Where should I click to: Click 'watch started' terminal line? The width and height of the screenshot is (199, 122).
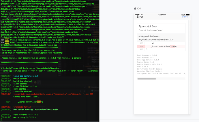[22, 79]
